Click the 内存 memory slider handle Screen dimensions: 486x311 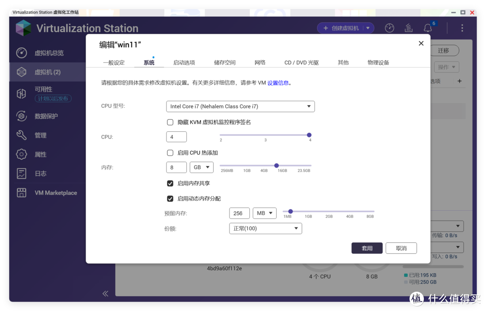click(x=276, y=165)
